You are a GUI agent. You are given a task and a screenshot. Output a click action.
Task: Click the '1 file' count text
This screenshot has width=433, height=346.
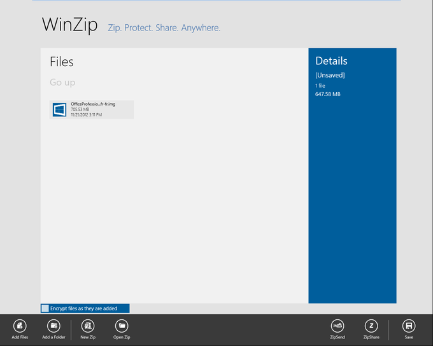[x=320, y=86]
